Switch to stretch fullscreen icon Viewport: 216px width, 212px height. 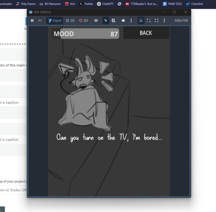point(156,21)
